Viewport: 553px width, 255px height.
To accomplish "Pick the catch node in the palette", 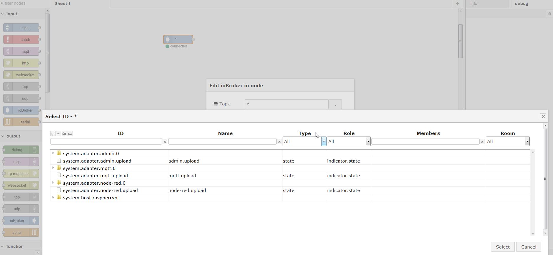I will 21,39.
